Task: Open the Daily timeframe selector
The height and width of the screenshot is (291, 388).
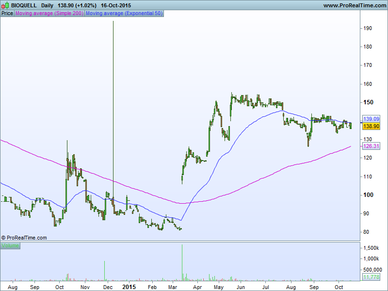Action: pos(48,5)
